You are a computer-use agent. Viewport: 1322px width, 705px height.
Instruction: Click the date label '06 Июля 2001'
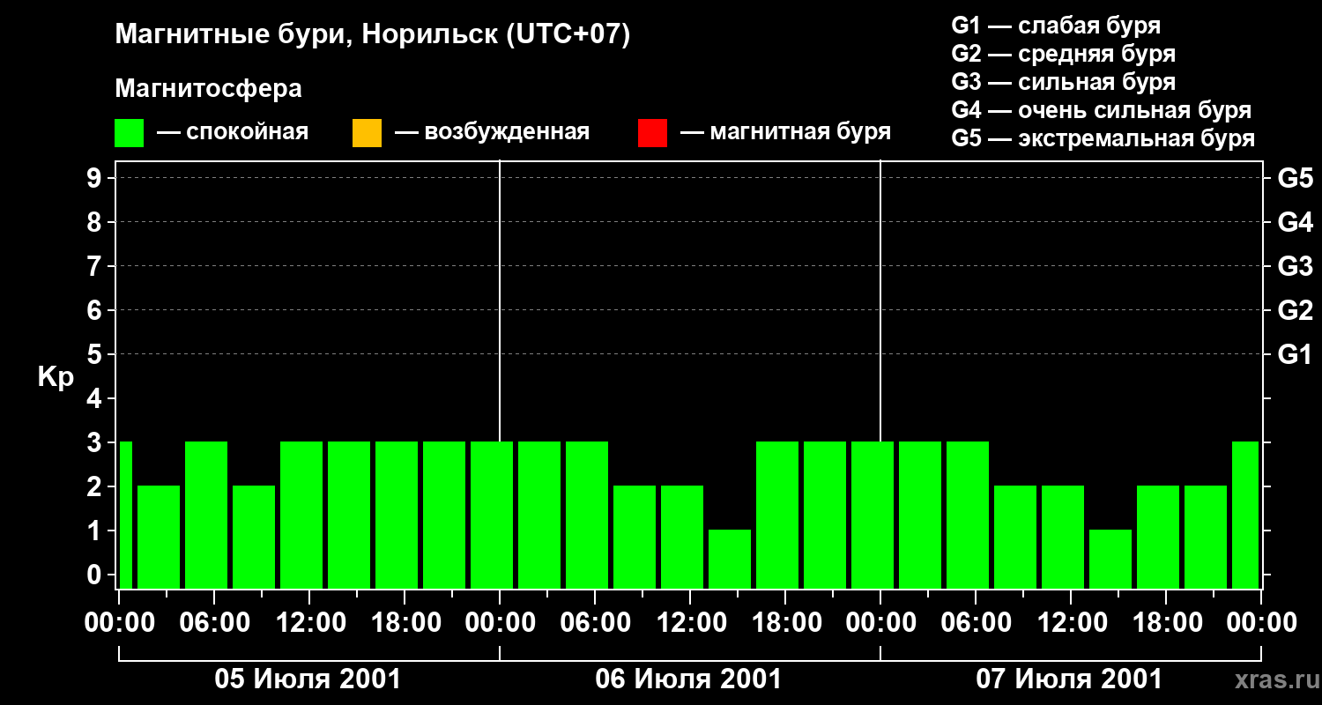point(689,679)
